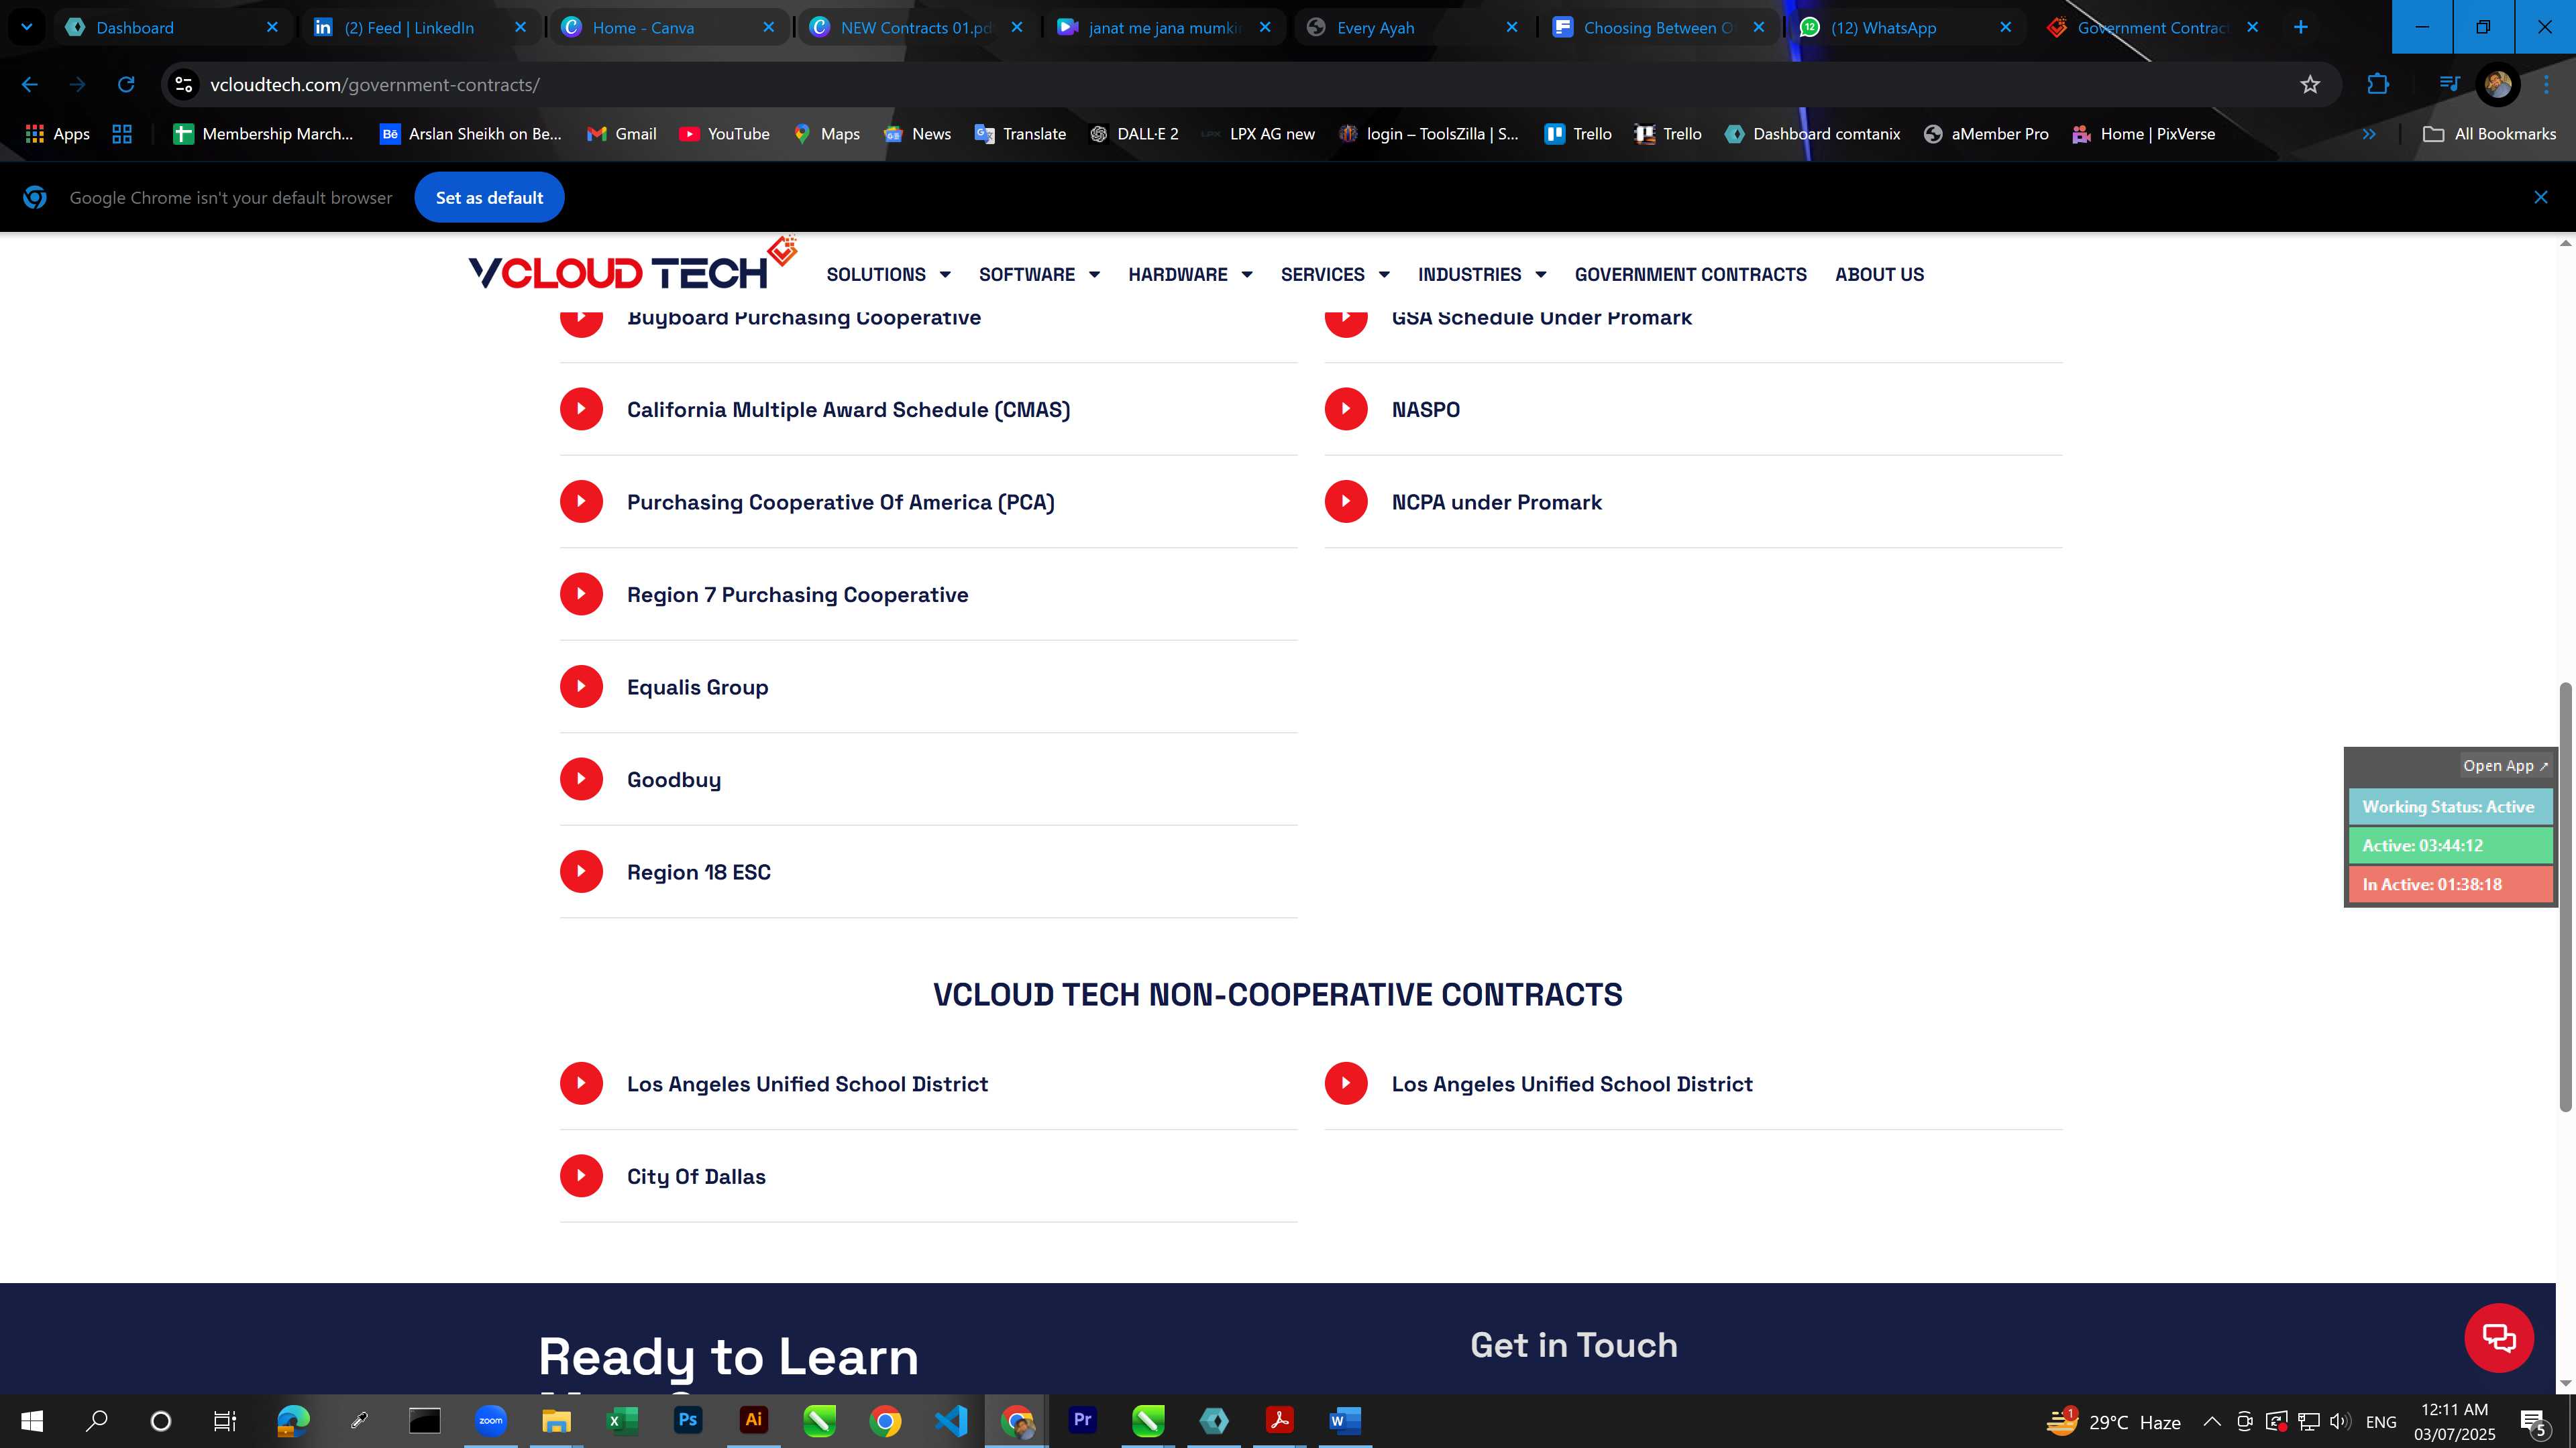2576x1448 pixels.
Task: Open a new browser tab
Action: tap(2301, 27)
